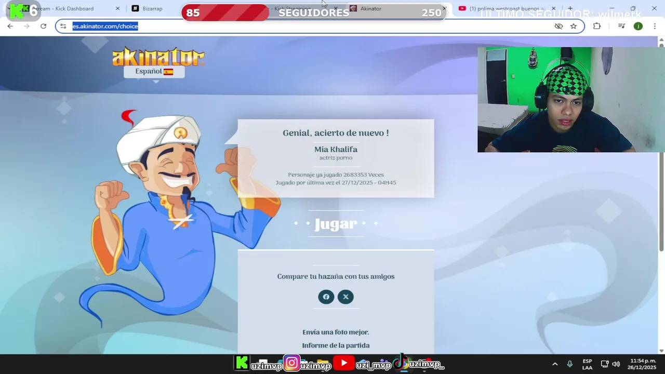
Task: Click 'Compare tu hazaña con tus amigos' text
Action: (x=336, y=276)
